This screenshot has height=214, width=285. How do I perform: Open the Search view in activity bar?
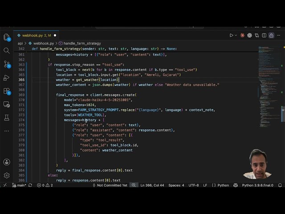point(7,50)
